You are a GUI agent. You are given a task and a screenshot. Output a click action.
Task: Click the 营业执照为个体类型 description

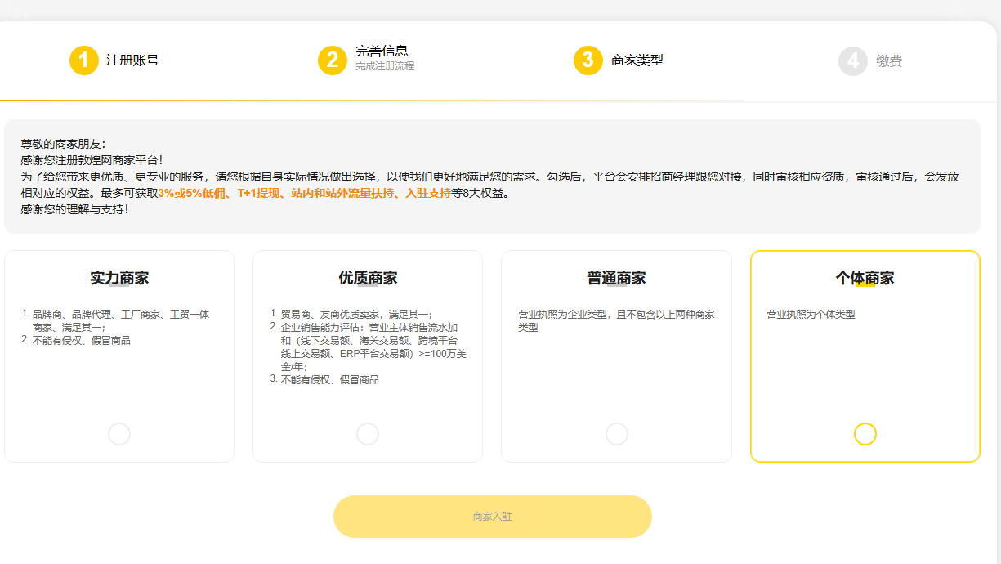811,315
